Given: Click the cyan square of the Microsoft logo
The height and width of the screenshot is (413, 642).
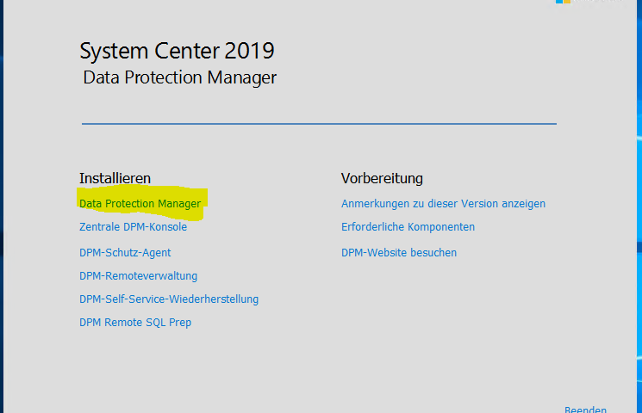Looking at the screenshot, I should (x=559, y=2).
